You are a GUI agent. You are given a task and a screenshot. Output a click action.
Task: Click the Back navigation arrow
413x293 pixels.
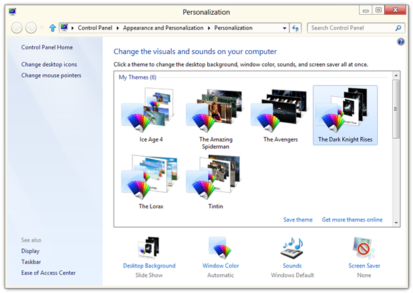(x=17, y=27)
